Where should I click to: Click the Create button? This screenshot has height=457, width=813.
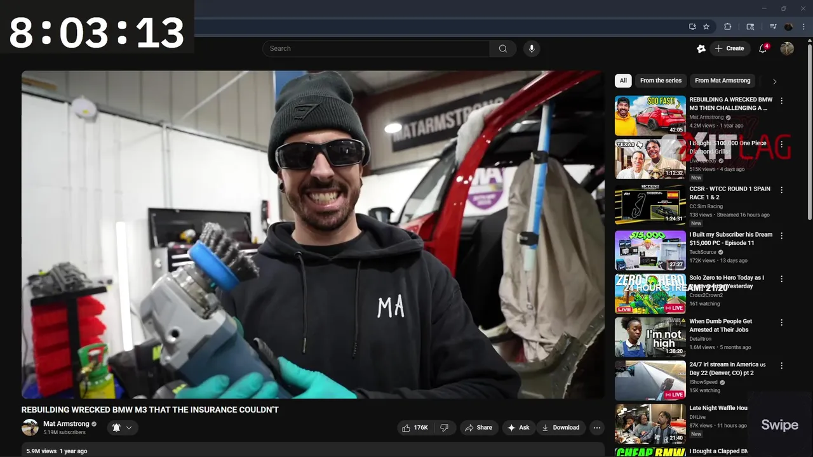(729, 48)
